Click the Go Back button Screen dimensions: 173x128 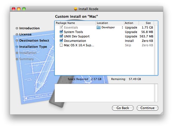coord(123,108)
